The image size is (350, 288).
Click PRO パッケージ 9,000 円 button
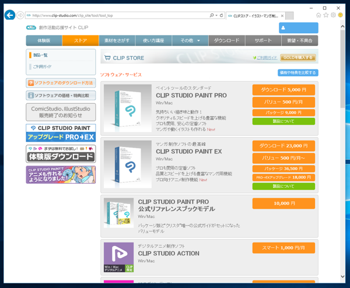(x=283, y=113)
